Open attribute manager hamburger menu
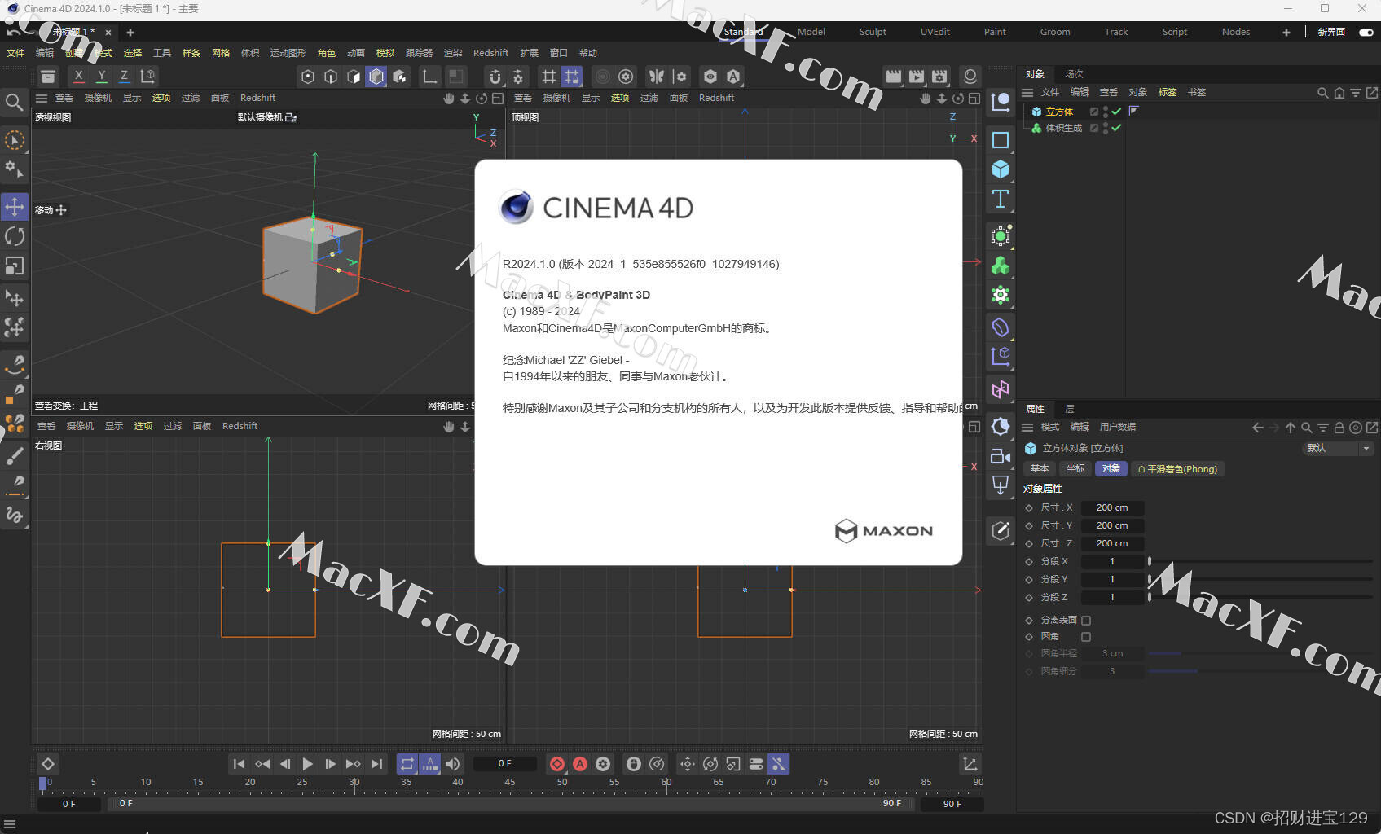 pyautogui.click(x=1027, y=428)
